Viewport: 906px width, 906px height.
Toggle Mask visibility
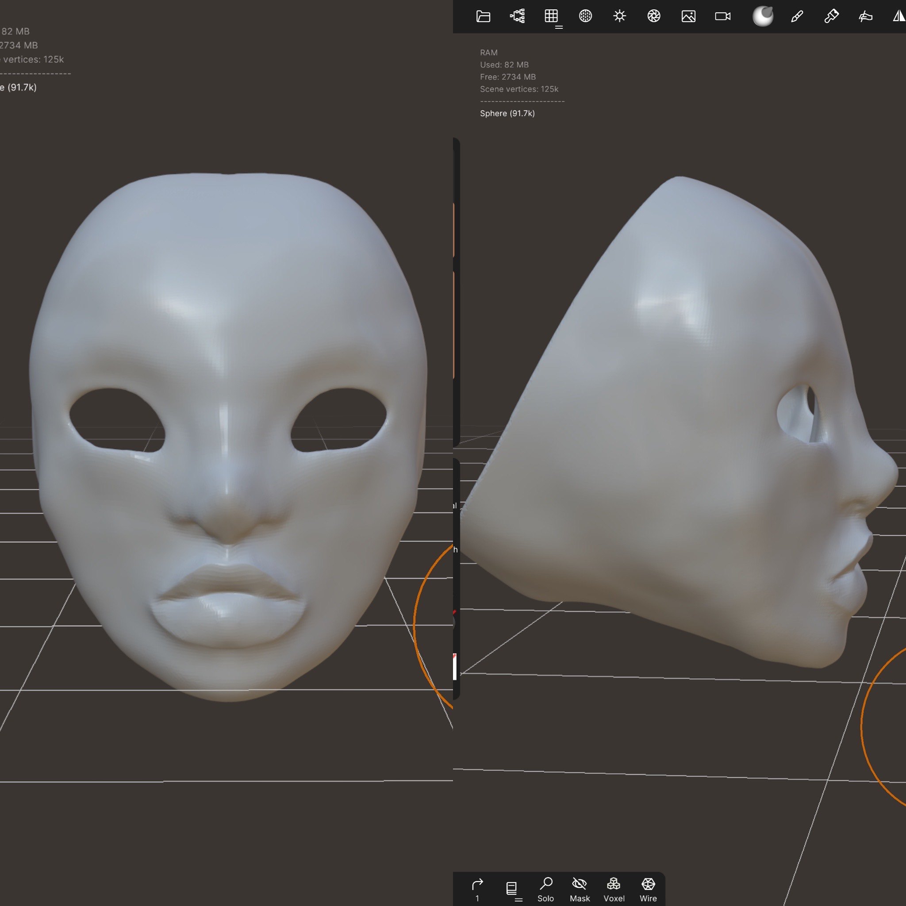tap(580, 889)
